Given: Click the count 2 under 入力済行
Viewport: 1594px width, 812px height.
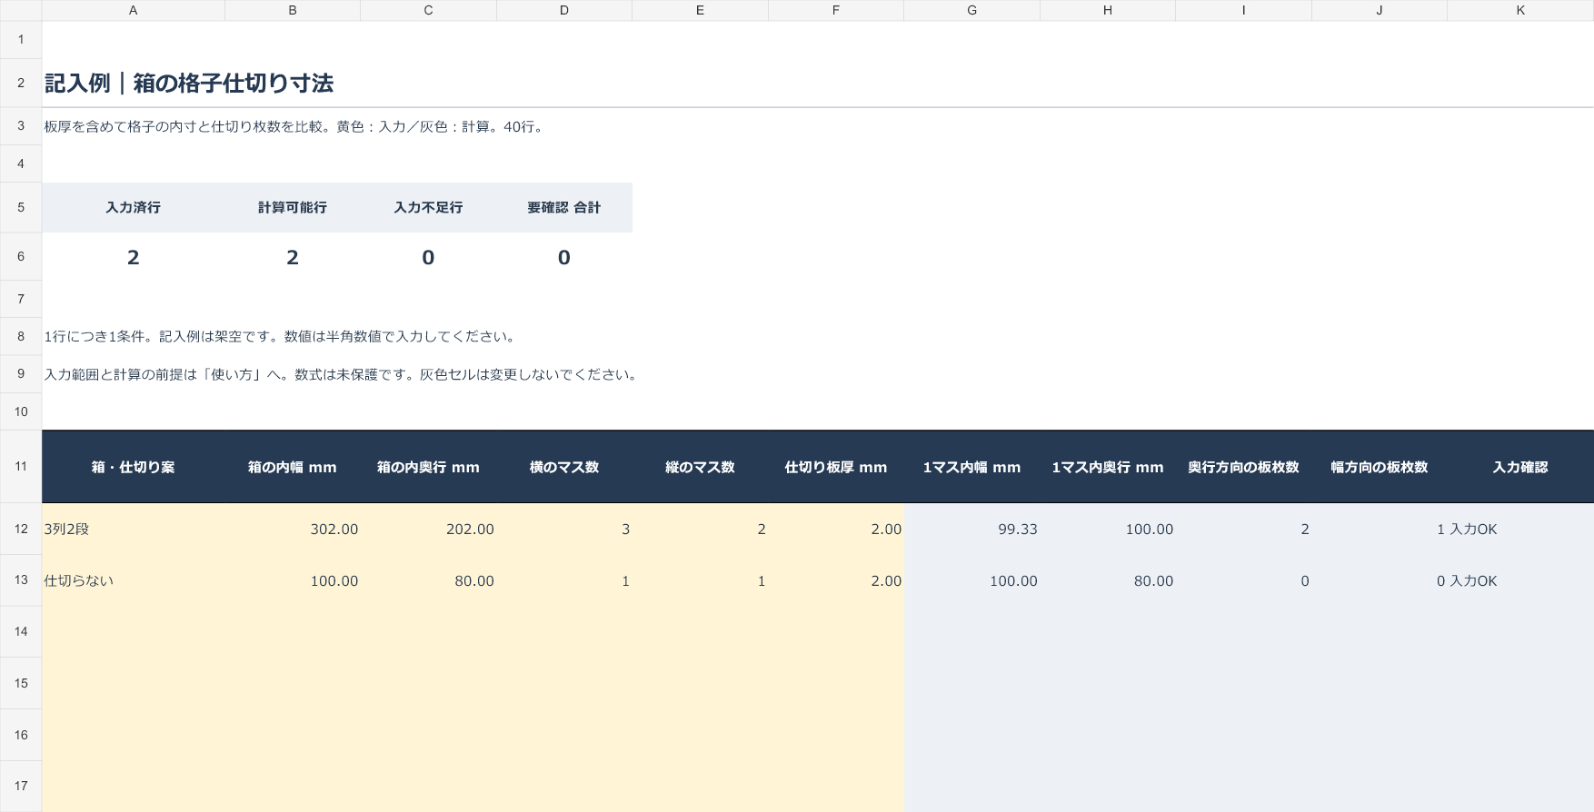Looking at the screenshot, I should click(x=133, y=258).
